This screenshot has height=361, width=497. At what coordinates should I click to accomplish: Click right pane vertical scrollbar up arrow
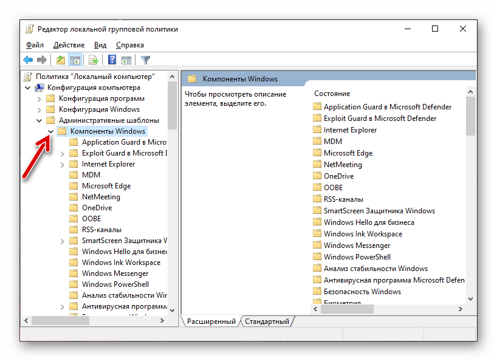[470, 92]
